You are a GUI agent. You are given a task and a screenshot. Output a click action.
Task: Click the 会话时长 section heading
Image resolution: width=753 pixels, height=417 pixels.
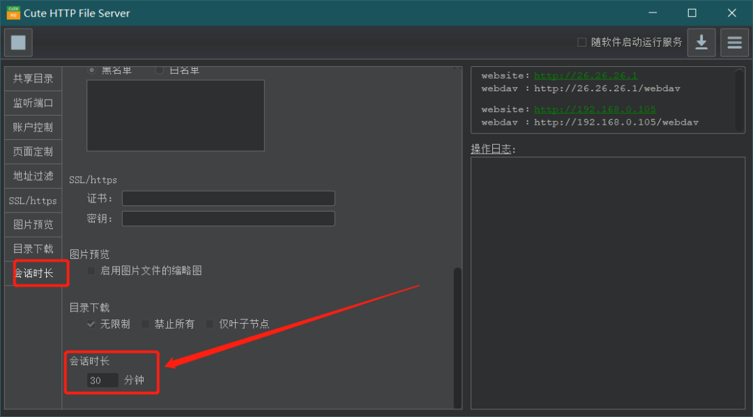point(89,361)
